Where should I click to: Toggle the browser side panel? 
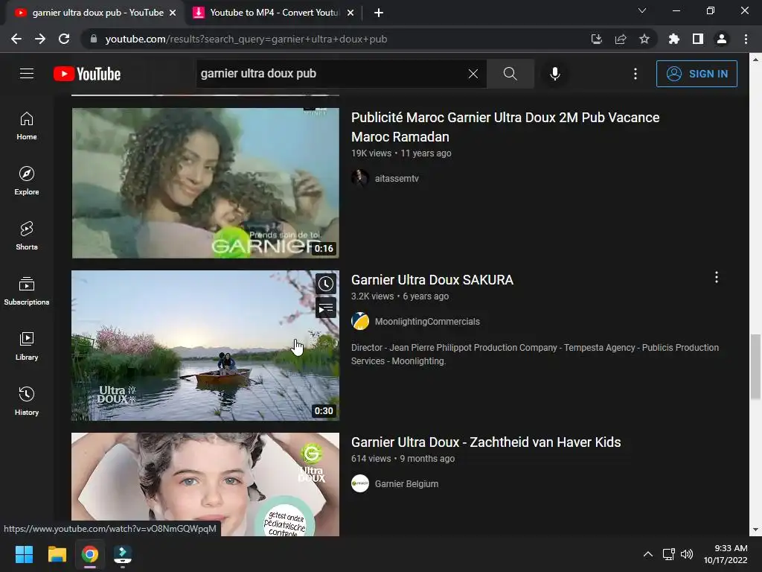click(x=698, y=39)
